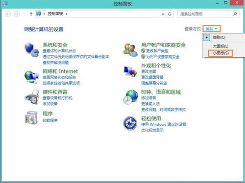Open 使用 Windows 建议的设置 link
This screenshot has width=245, height=183.
pos(164,124)
